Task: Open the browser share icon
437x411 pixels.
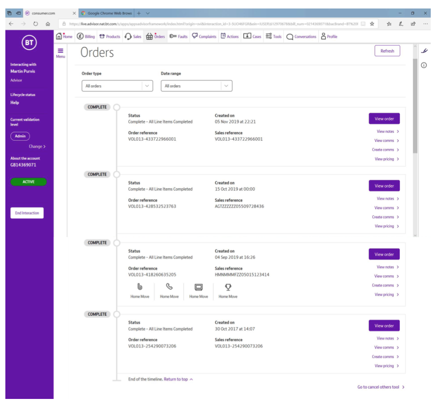Action: 413,24
